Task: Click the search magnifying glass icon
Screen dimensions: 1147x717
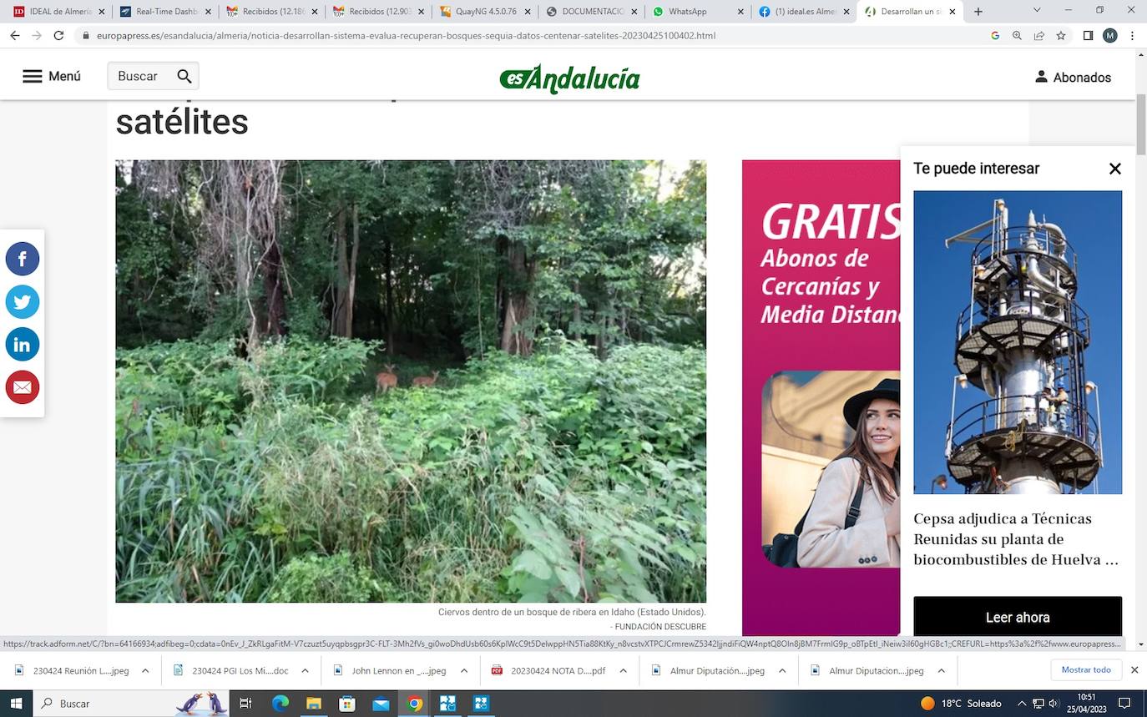Action: 184,77
